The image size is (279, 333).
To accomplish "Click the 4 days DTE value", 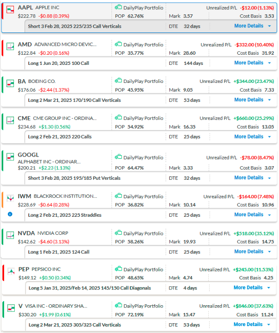I will tap(190, 288).
